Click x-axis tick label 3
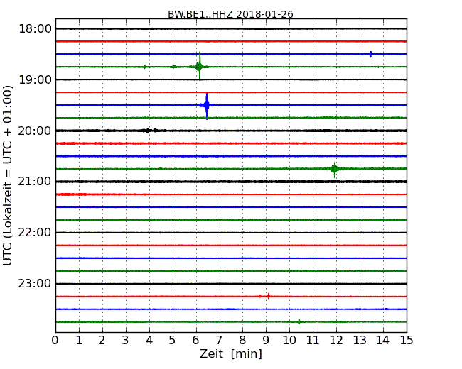The width and height of the screenshot is (462, 369). tap(126, 341)
